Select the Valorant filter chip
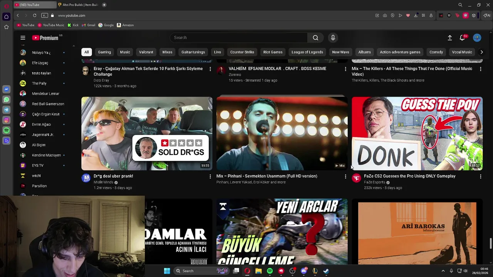493x277 pixels. click(146, 52)
